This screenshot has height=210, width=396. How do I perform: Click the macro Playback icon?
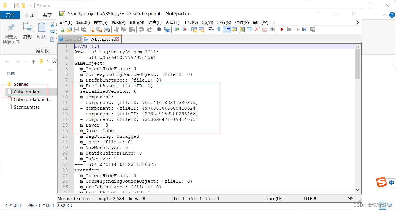coord(297,30)
